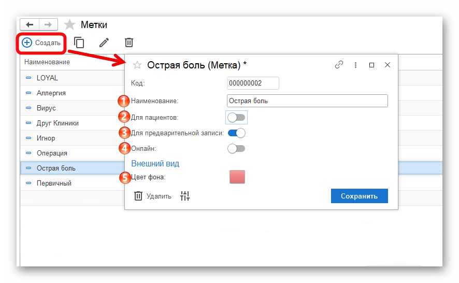This screenshot has height=283, width=459.
Task: Select the Острая боль row in list
Action: pyautogui.click(x=73, y=168)
